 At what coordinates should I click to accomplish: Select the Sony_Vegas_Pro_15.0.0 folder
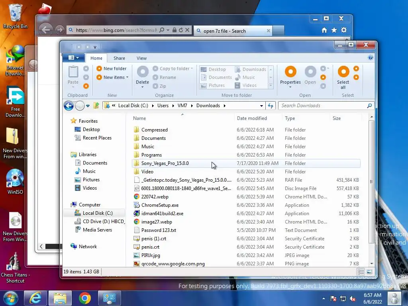tap(246, 163)
